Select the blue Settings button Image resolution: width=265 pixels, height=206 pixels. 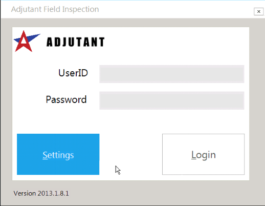pos(58,154)
